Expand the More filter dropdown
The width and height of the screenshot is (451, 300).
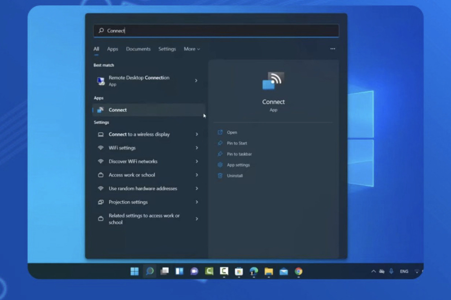coord(192,49)
